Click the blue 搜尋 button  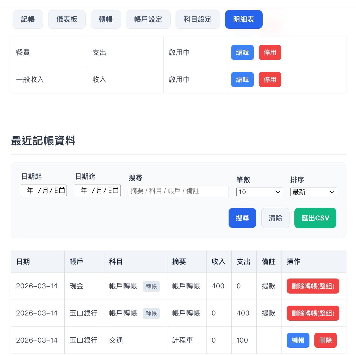[x=242, y=218]
